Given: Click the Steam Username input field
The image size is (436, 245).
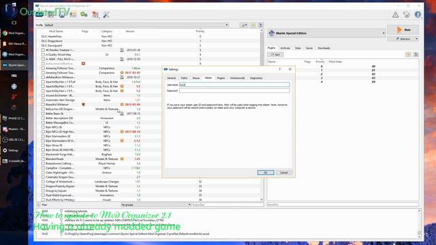Looking at the screenshot, I should pos(234,84).
